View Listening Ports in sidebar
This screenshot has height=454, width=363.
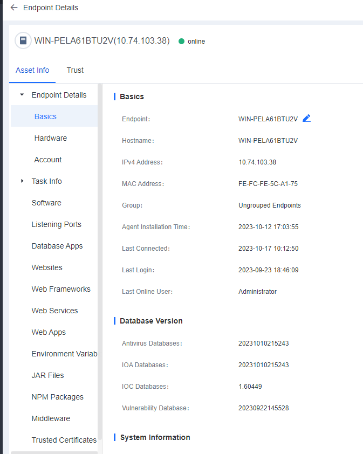pos(56,224)
